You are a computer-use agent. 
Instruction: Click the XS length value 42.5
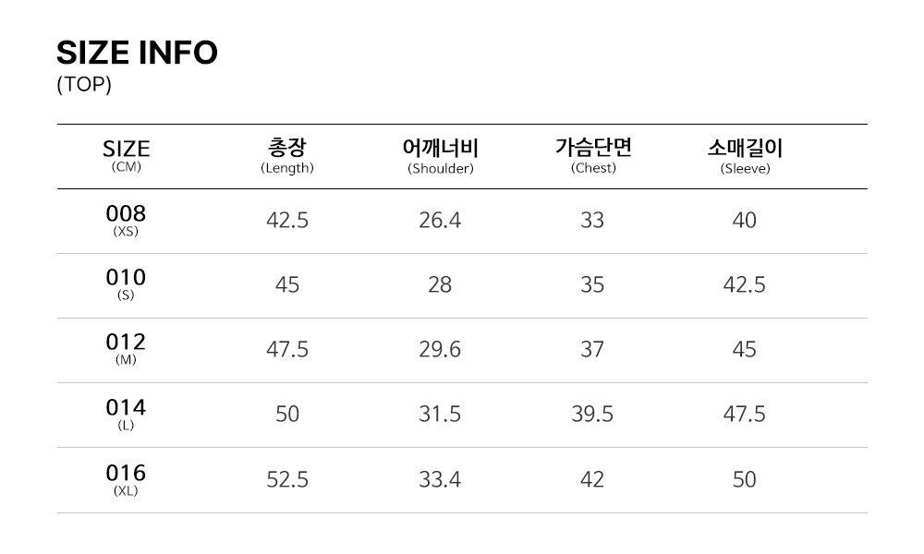coord(287,221)
